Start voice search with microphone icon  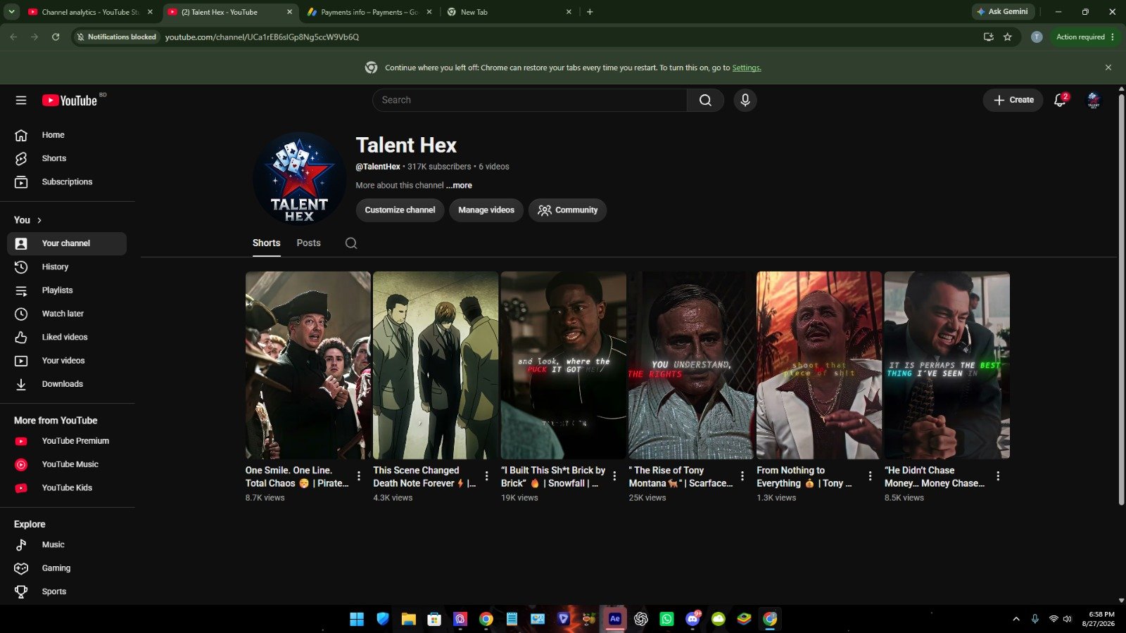pyautogui.click(x=745, y=100)
